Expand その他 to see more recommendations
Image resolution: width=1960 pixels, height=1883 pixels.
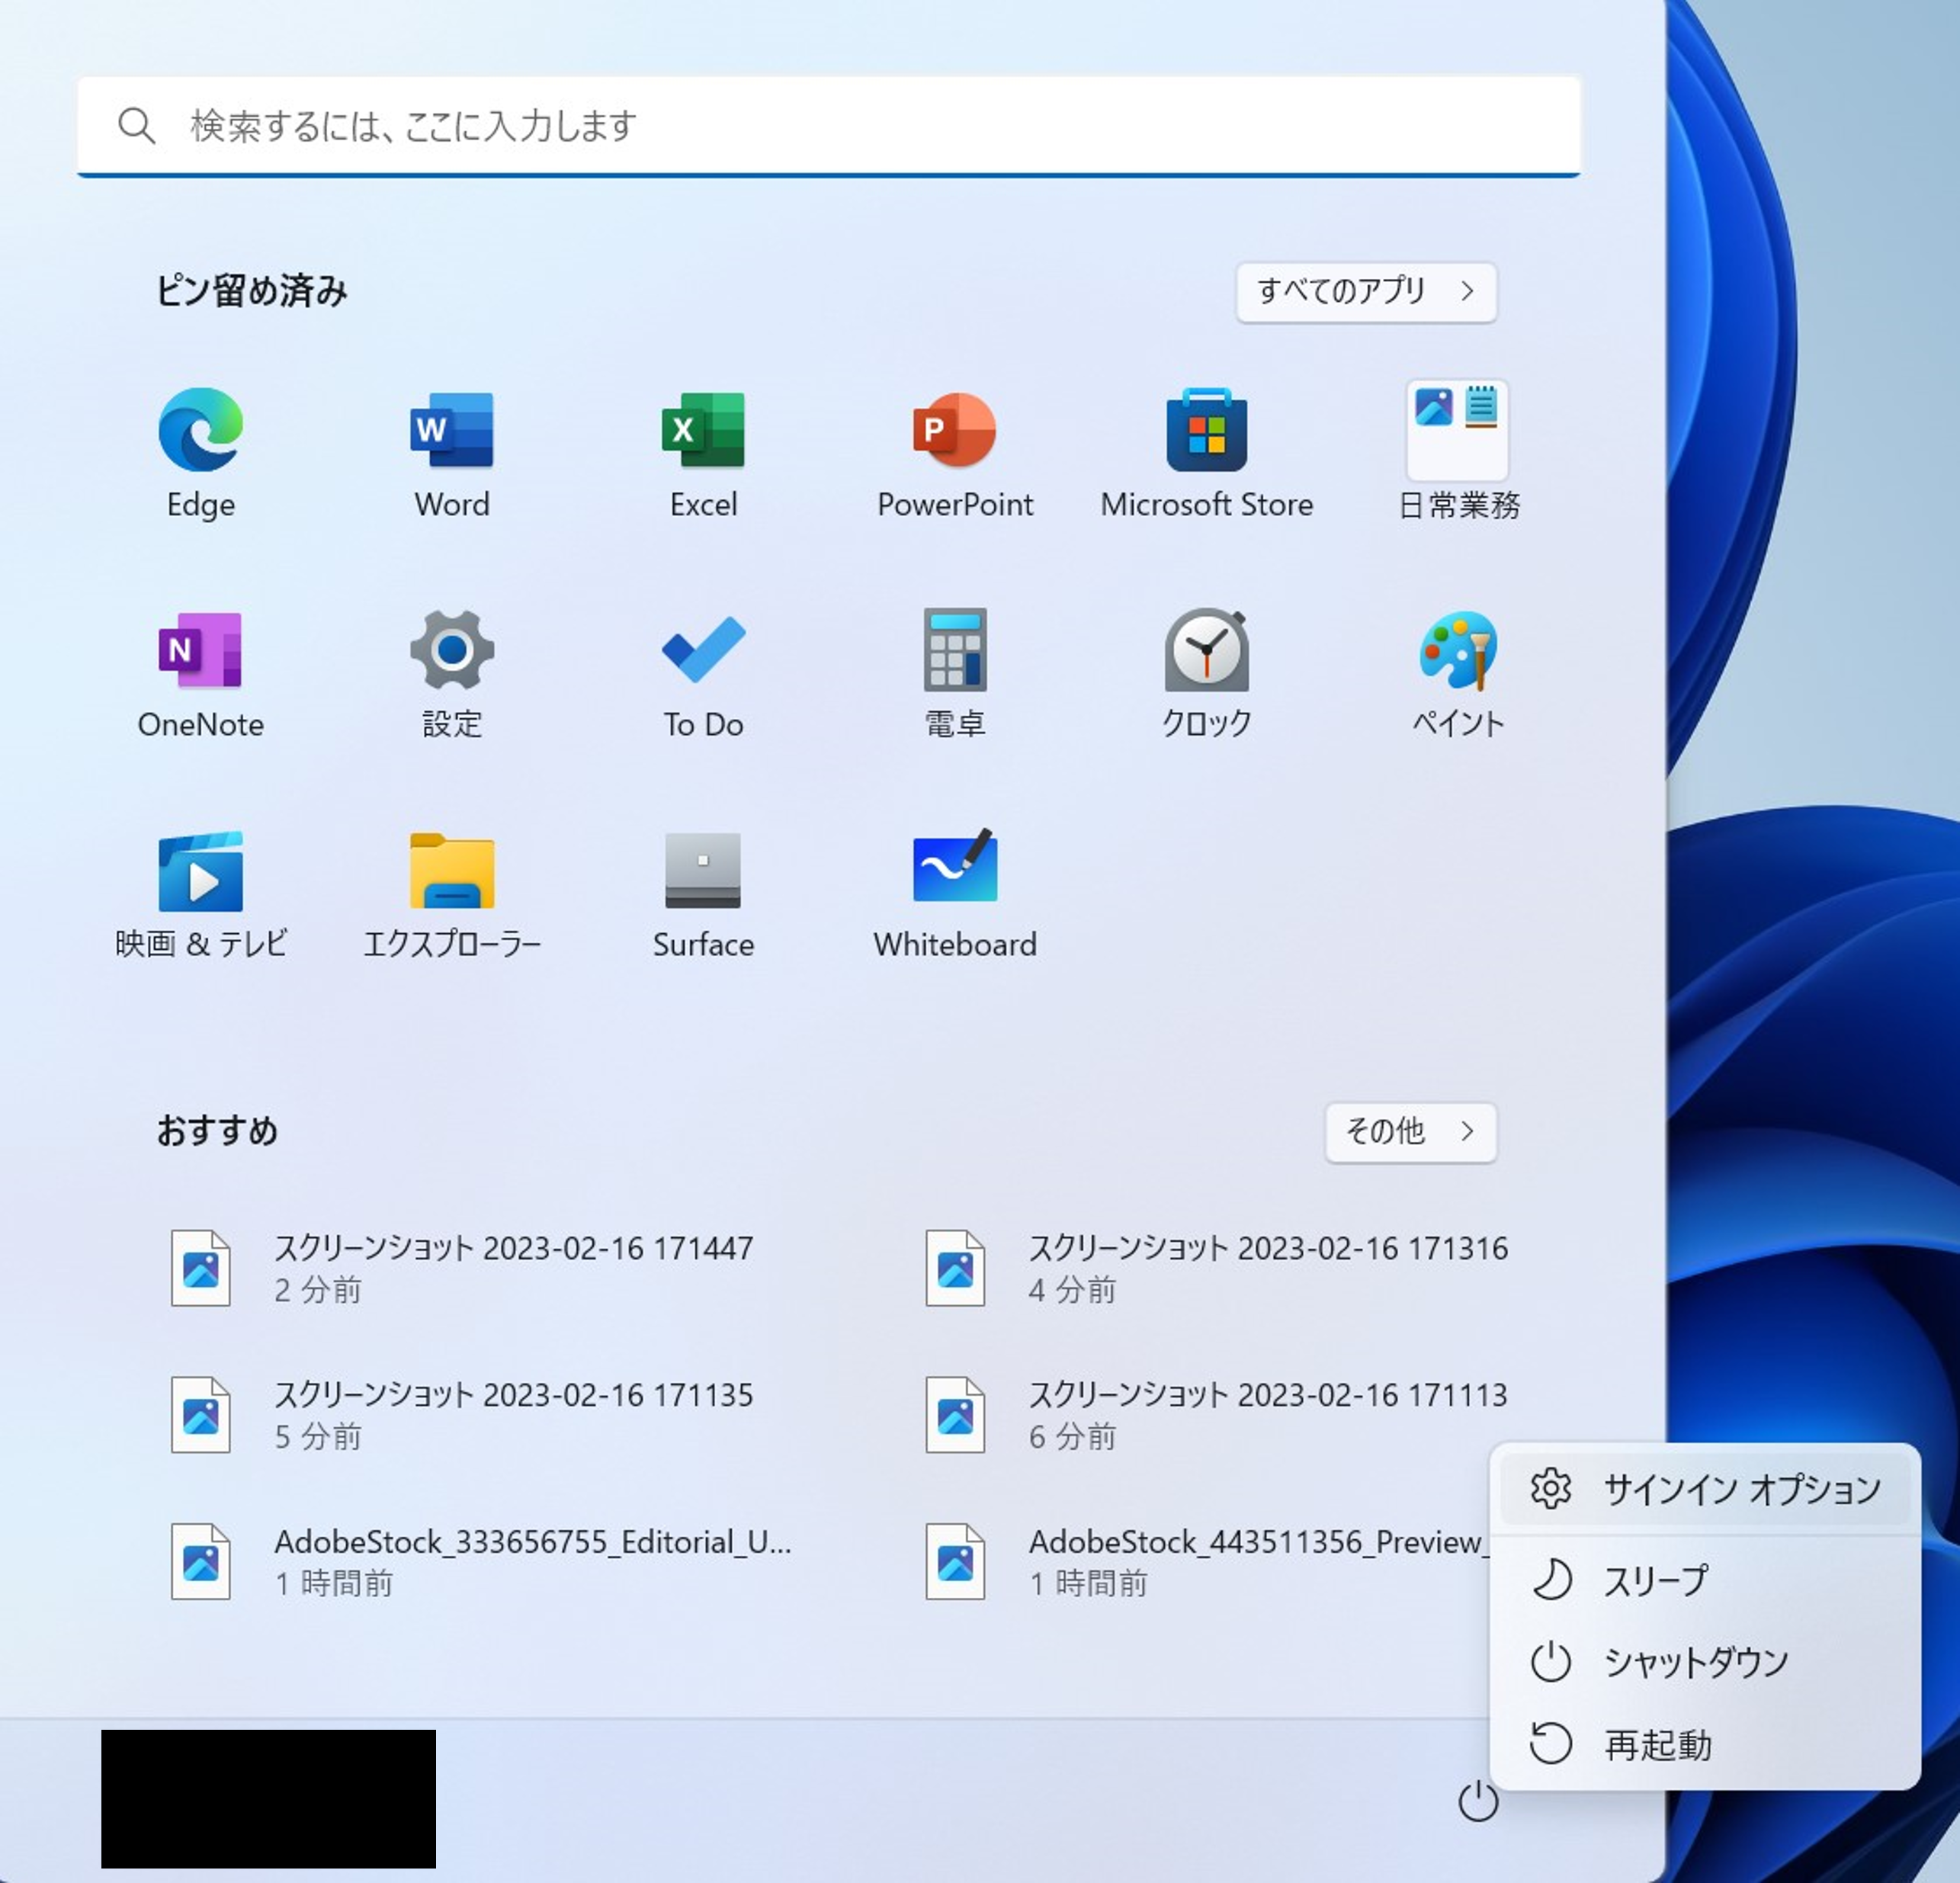(x=1410, y=1132)
